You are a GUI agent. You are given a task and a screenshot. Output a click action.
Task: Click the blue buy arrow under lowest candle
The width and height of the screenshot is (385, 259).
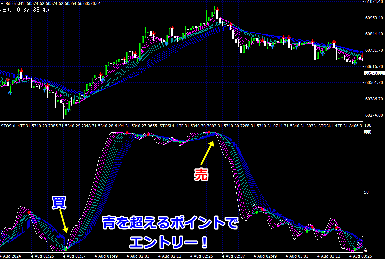68,110
